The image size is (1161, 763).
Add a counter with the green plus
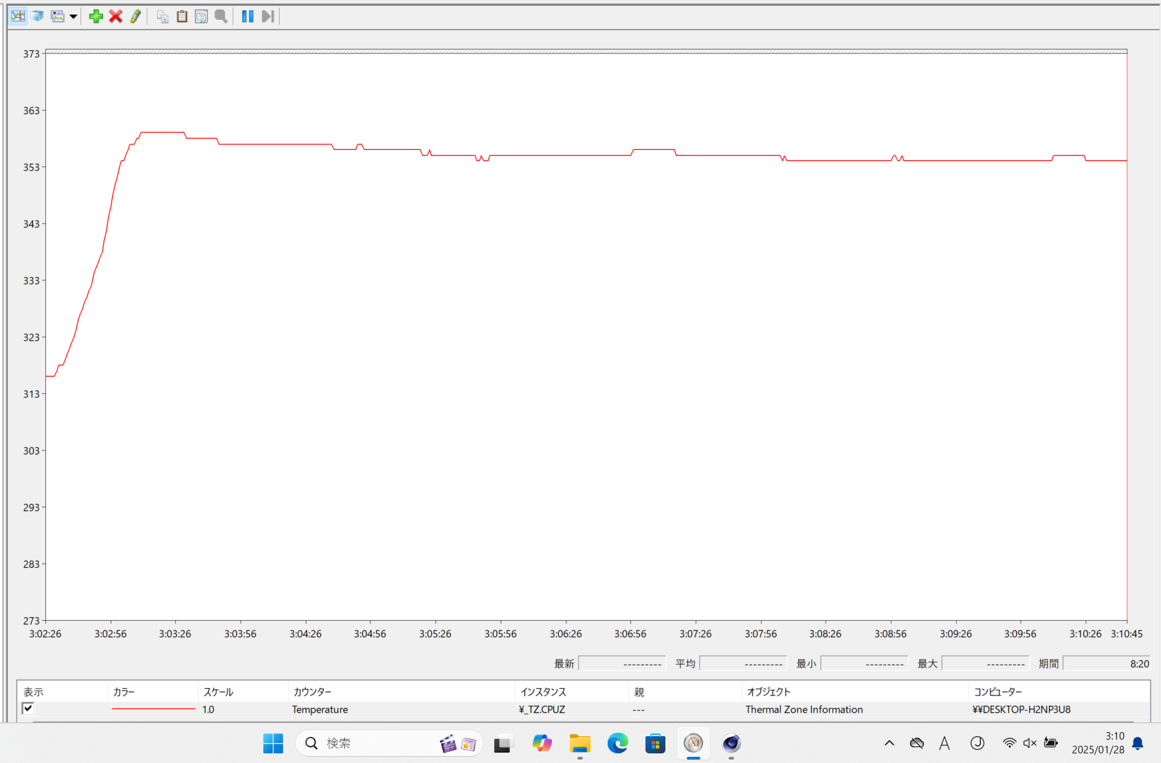[96, 16]
